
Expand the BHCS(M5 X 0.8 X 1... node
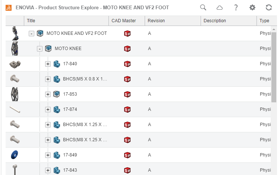pyautogui.click(x=48, y=79)
